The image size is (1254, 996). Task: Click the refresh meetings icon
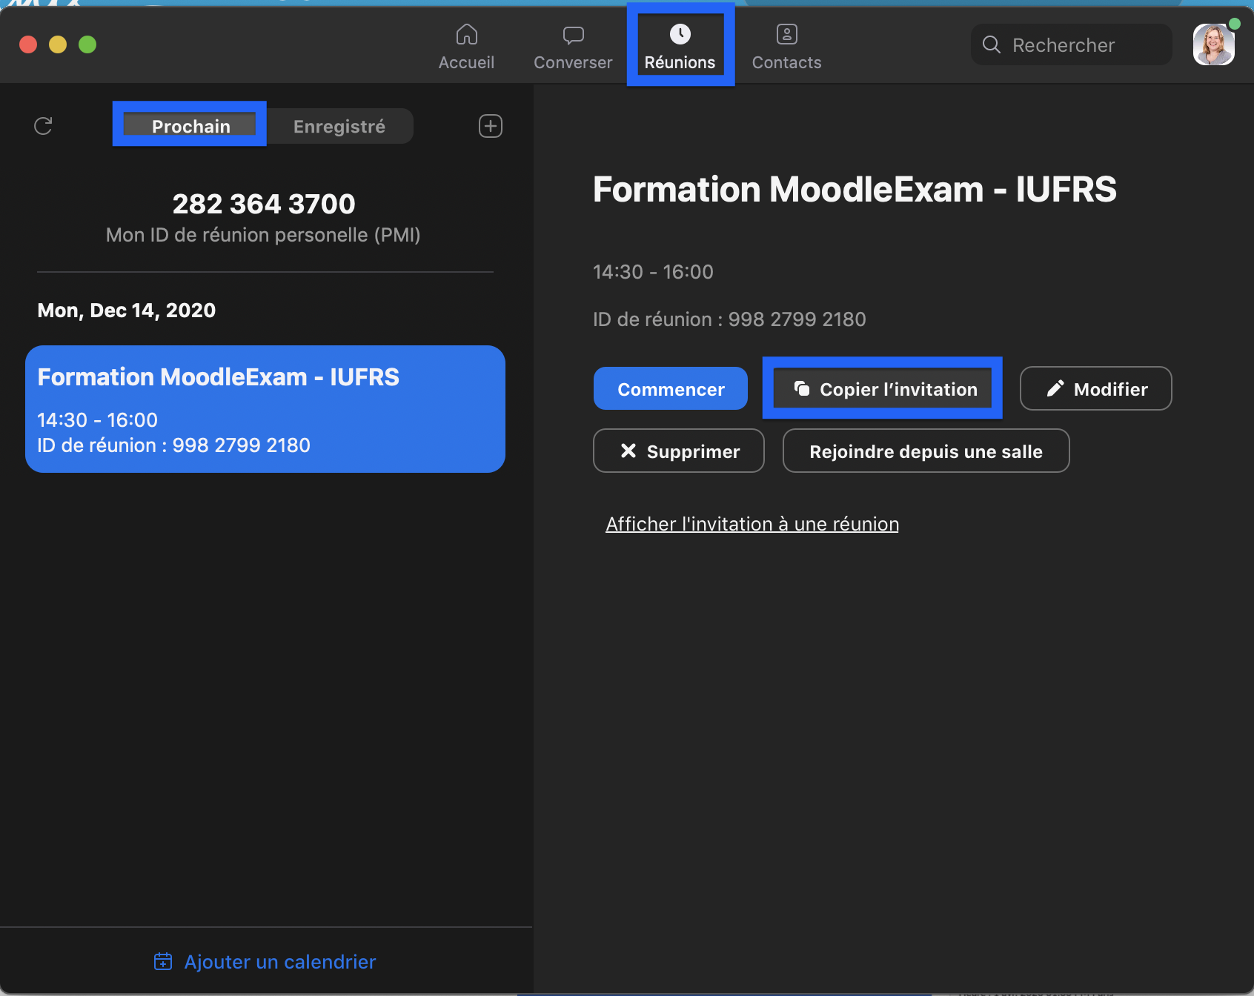pos(43,126)
